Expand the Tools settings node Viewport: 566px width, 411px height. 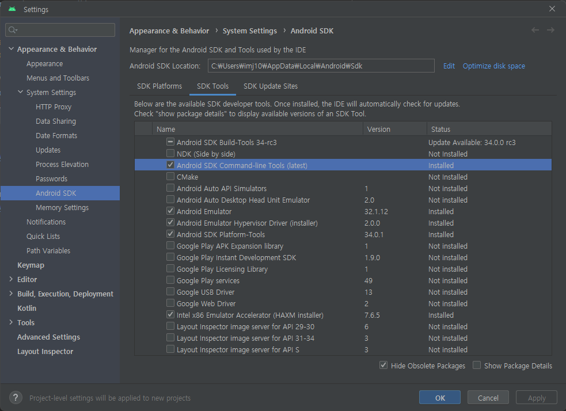coord(11,322)
